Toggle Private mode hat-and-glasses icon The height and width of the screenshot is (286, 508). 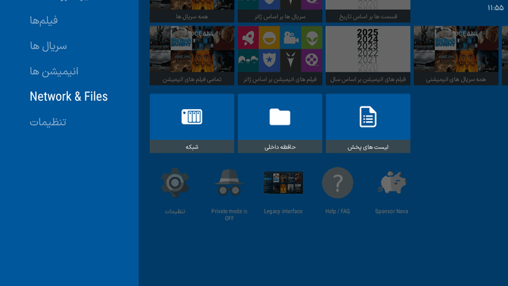[x=229, y=183]
